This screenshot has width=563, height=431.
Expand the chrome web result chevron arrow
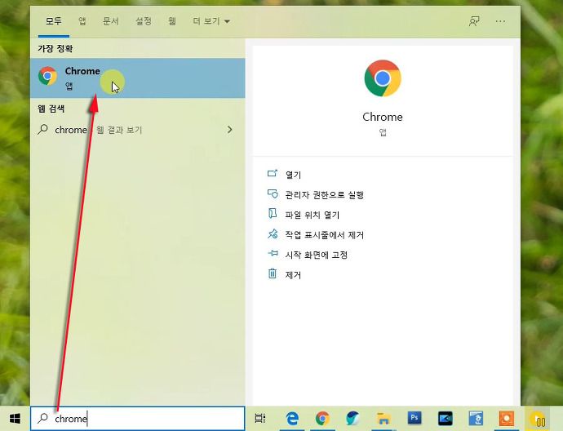[230, 129]
